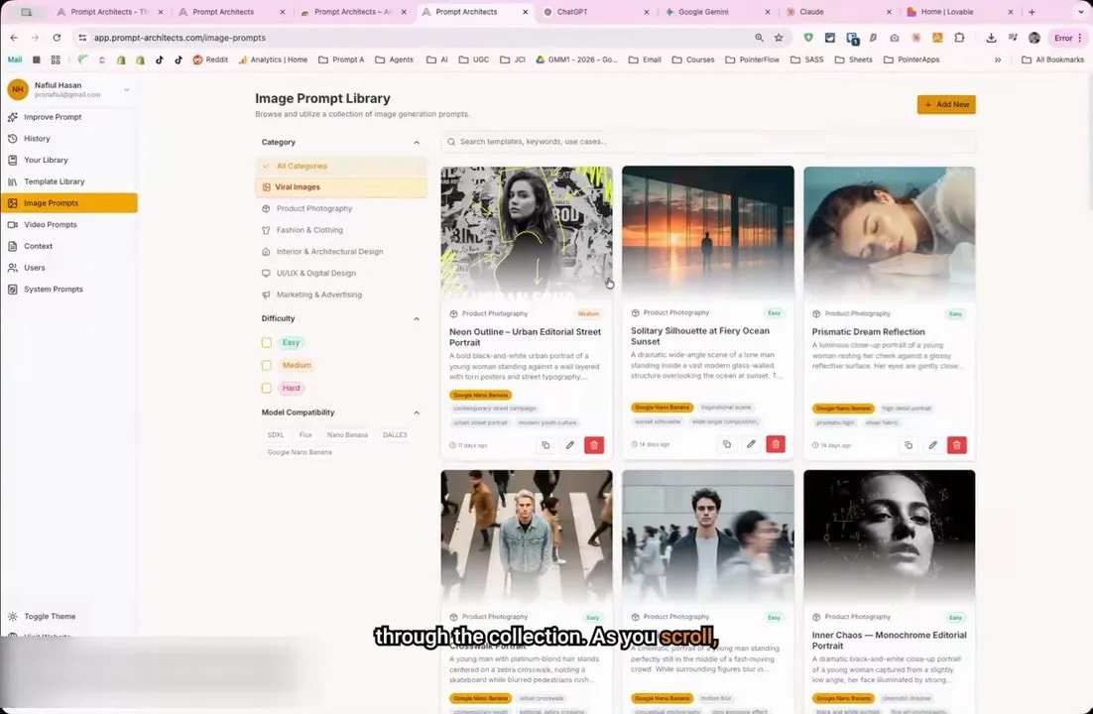Open the Neon Outline portrait thumbnail

(x=527, y=232)
